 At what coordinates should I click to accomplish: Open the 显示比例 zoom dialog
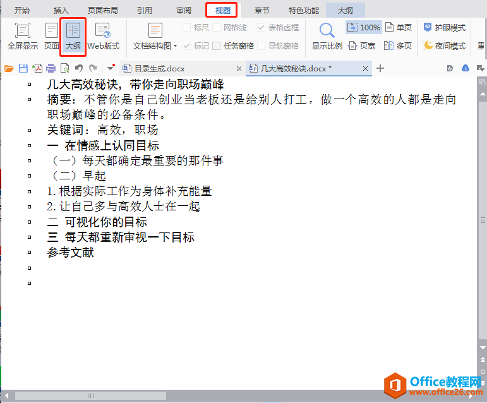[327, 37]
